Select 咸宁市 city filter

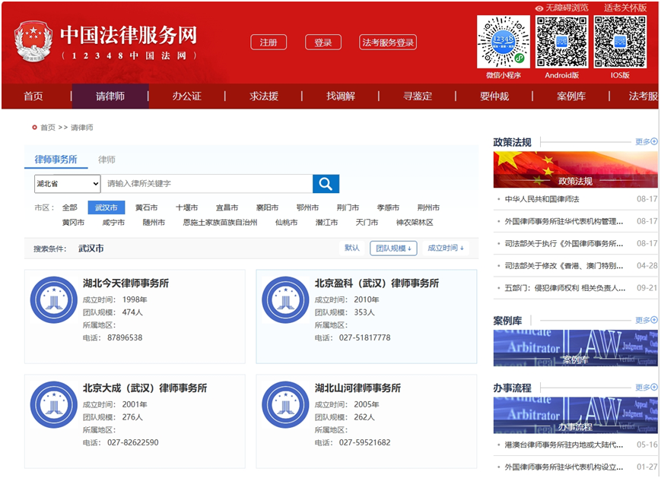113,223
